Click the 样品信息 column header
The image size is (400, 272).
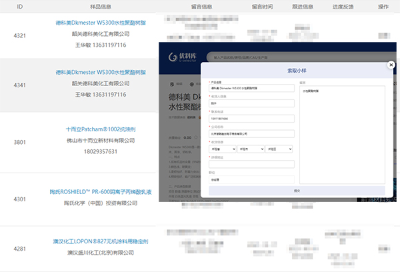coord(101,7)
